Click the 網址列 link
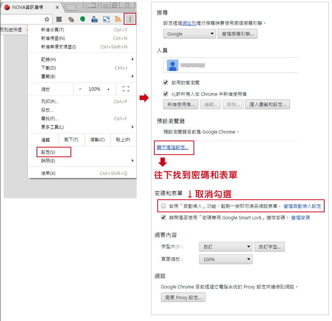 click(x=189, y=23)
